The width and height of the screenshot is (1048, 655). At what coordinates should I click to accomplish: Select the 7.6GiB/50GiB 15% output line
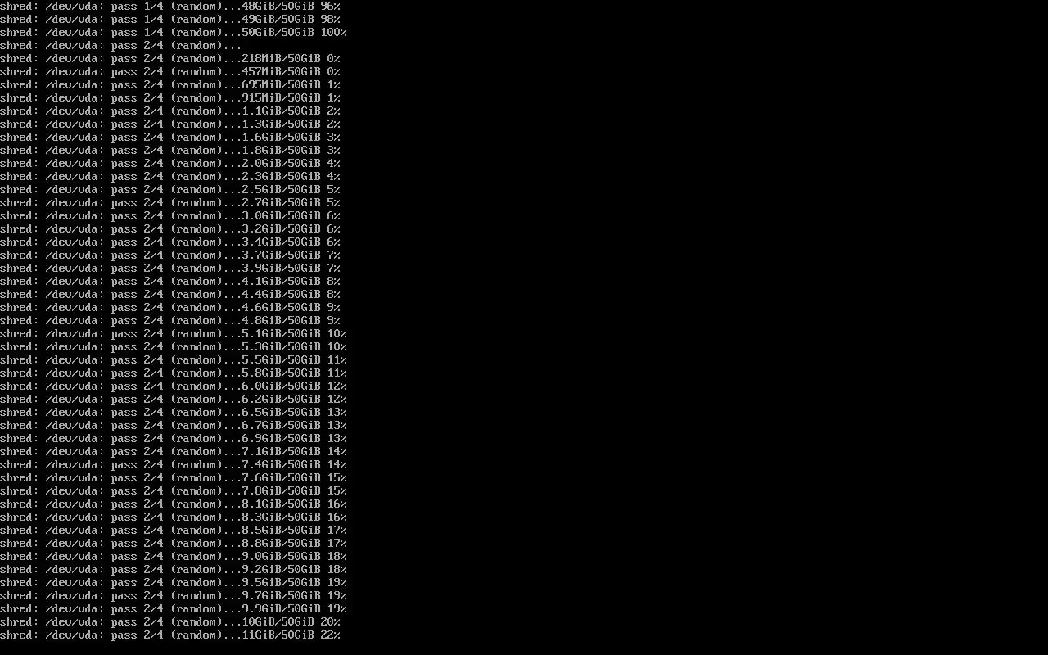(174, 478)
